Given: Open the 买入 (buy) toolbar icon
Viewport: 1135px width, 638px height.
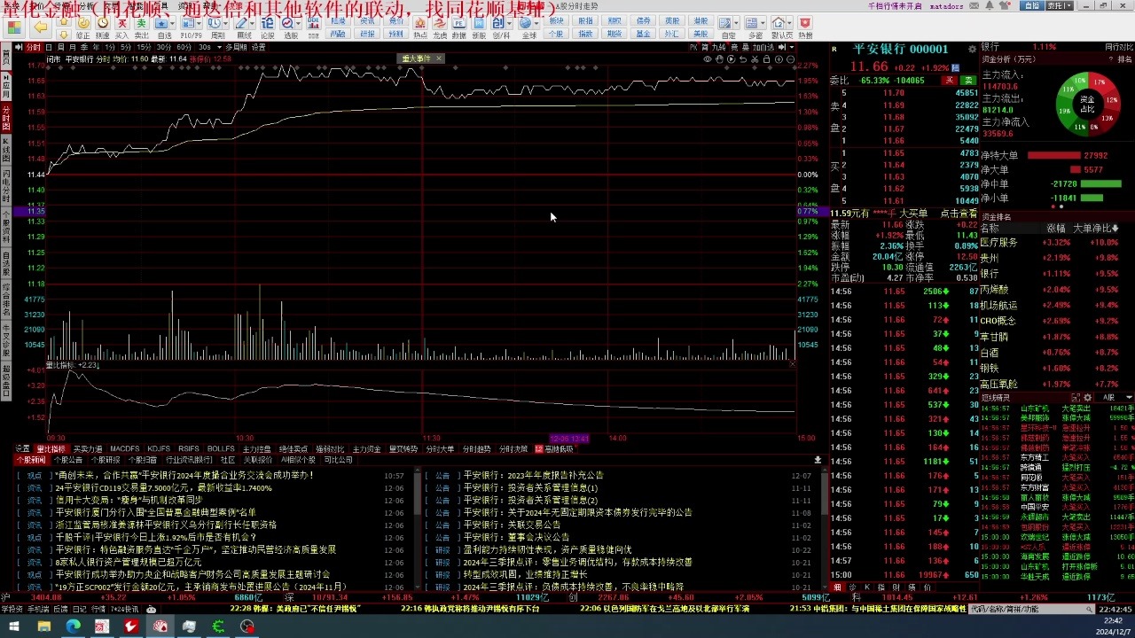Looking at the screenshot, I should (x=123, y=27).
